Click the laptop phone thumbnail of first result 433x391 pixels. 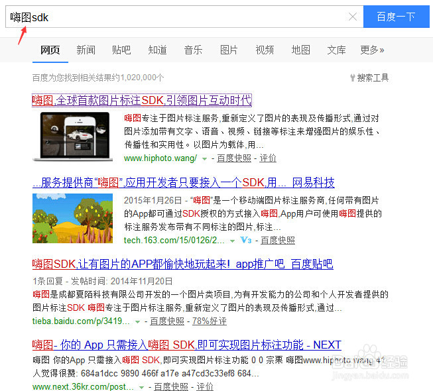click(x=73, y=137)
